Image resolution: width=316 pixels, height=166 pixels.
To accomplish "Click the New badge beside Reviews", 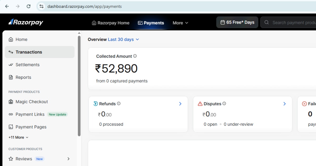I will coord(39,159).
